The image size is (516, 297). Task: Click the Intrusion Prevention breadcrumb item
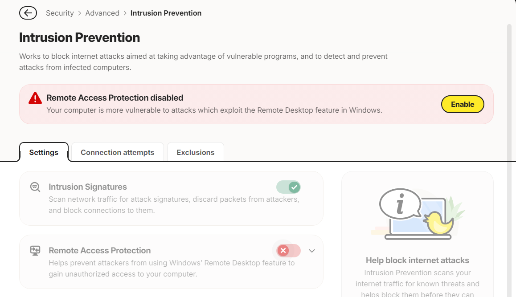click(x=166, y=13)
